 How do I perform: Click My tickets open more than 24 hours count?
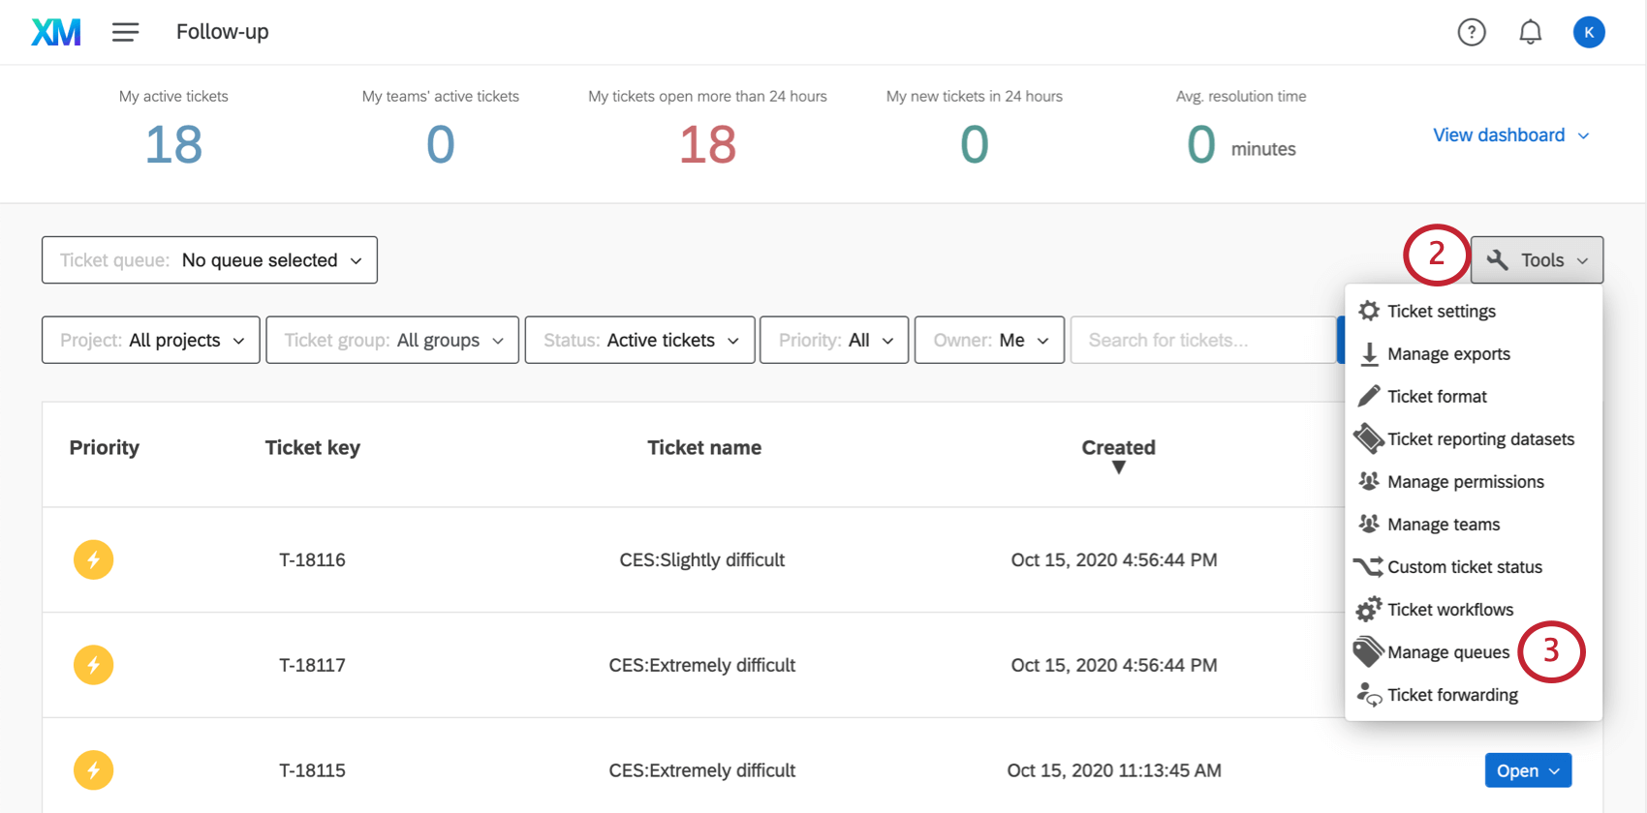point(708,145)
